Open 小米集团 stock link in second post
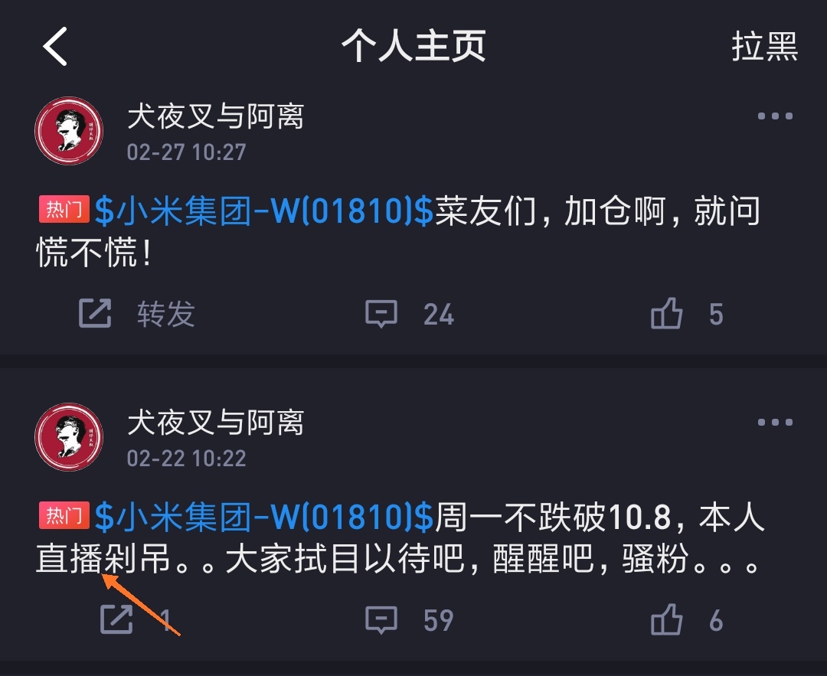 263,516
